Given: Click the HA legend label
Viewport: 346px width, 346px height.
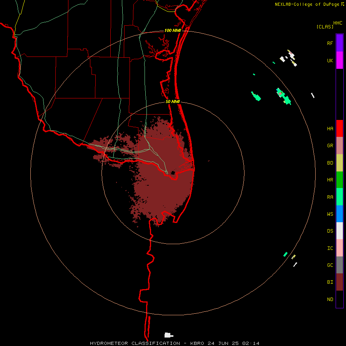Looking at the screenshot, I should [330, 129].
